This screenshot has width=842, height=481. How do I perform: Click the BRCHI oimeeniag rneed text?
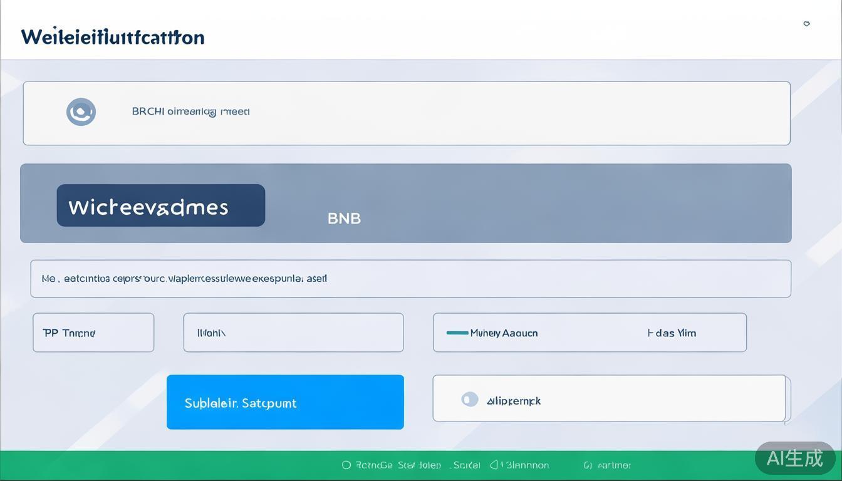190,111
